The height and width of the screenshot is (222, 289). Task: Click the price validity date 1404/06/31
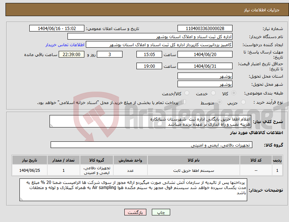[205, 66]
